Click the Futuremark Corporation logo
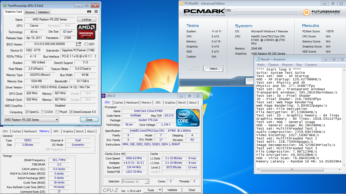Viewport: 346px width, 194px height. pyautogui.click(x=321, y=12)
